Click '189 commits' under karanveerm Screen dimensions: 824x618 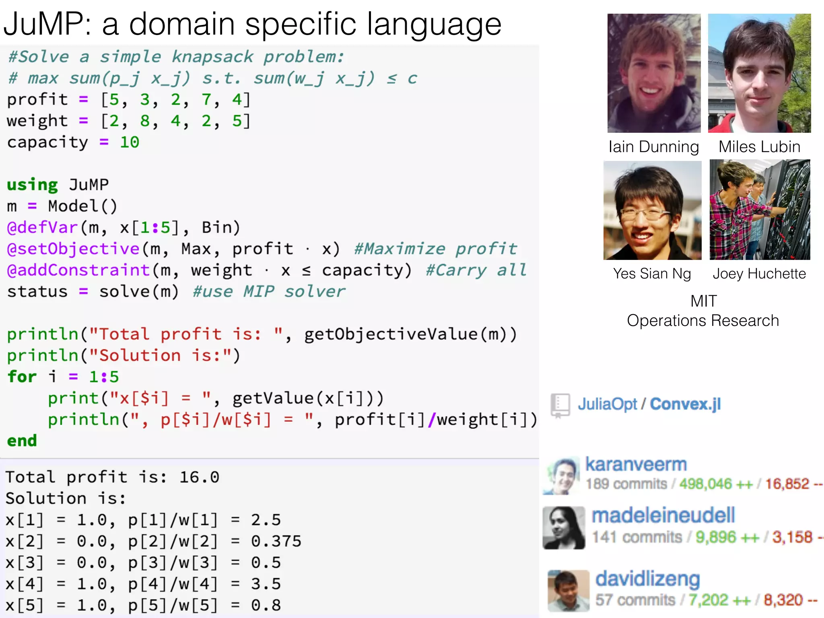pyautogui.click(x=626, y=484)
